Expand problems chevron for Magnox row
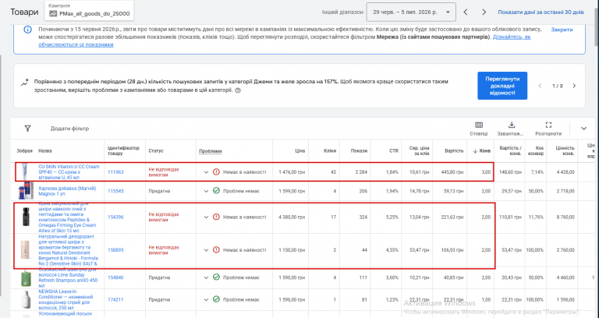Screen dimensions: 599x318 [x=206, y=191]
